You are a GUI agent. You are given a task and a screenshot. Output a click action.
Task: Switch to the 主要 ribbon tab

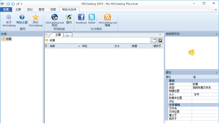(18, 9)
